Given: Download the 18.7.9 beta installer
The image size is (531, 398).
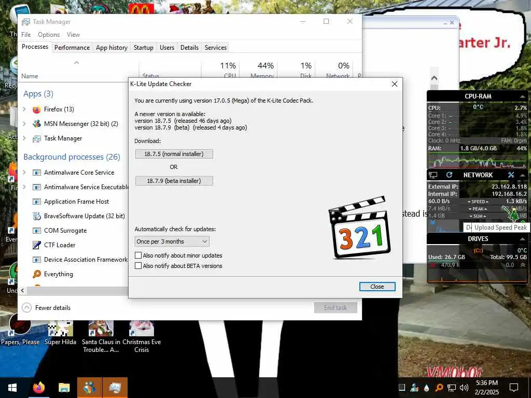Looking at the screenshot, I should click(x=174, y=181).
